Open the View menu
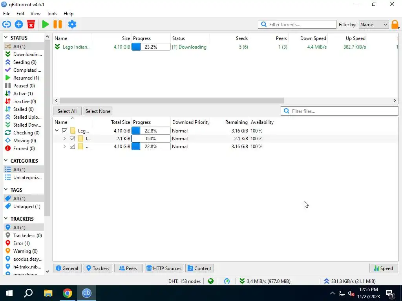 [35, 14]
